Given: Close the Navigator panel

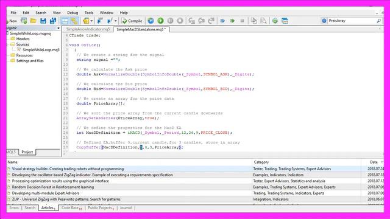Looking at the screenshot, I should 58,28.
